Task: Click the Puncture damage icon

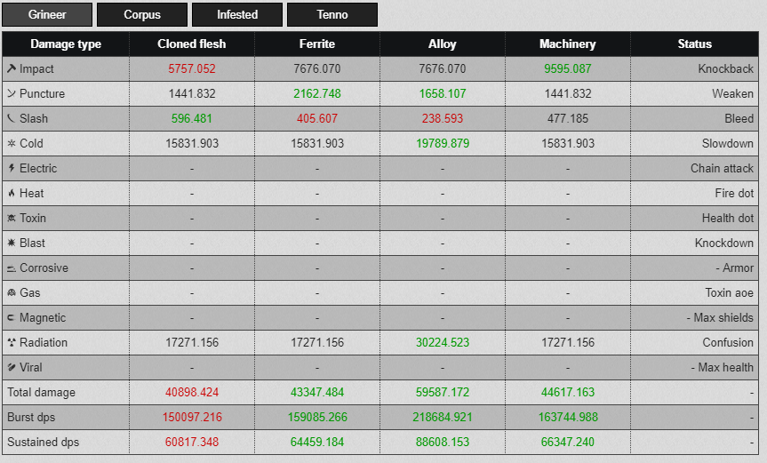Action: [11, 93]
